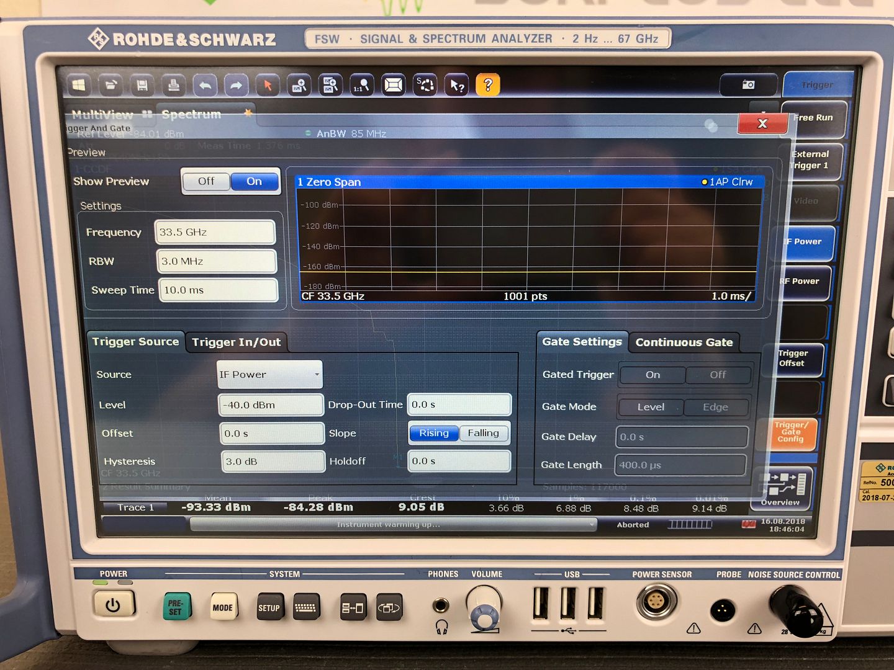Edit the Hysteresis field showing 3.0 dB
Viewport: 894px width, 670px height.
click(273, 462)
